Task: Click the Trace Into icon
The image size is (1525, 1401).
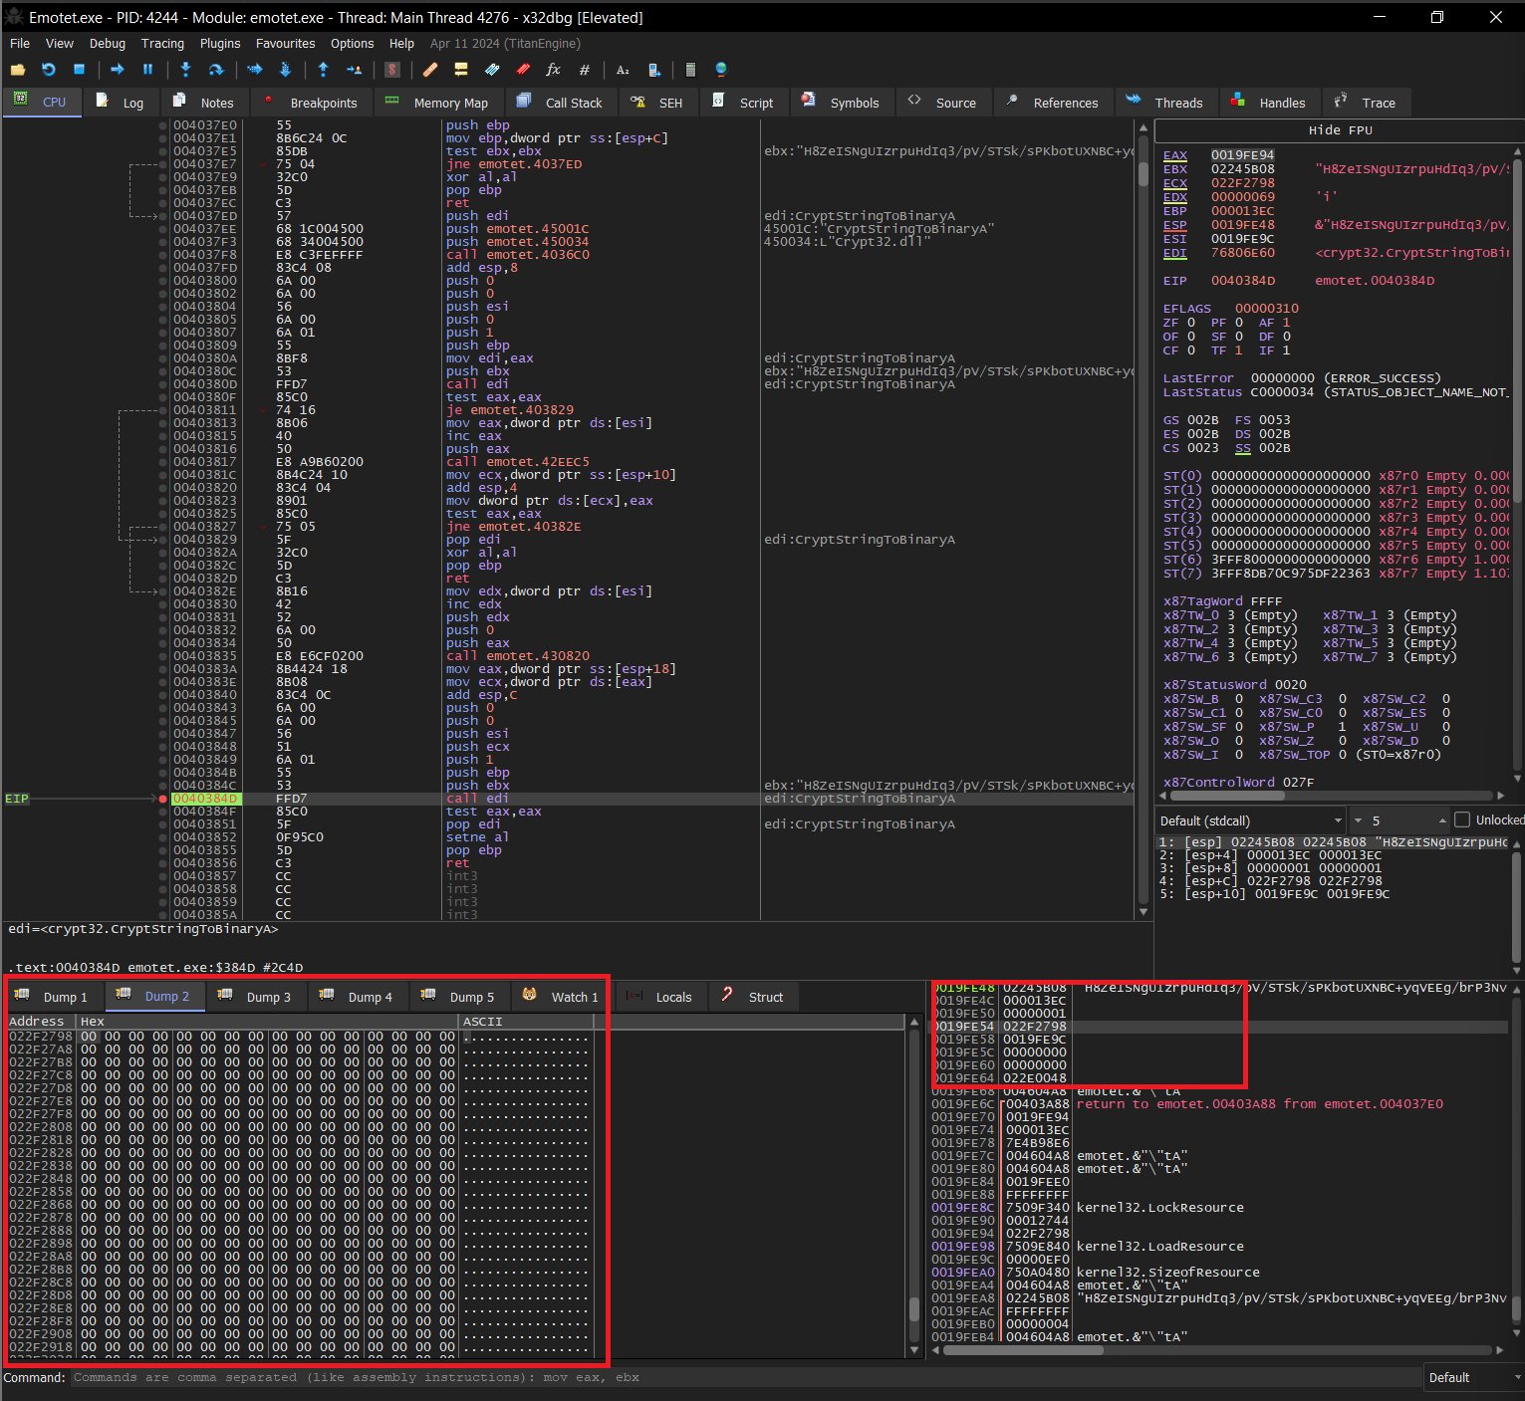Action: point(255,70)
